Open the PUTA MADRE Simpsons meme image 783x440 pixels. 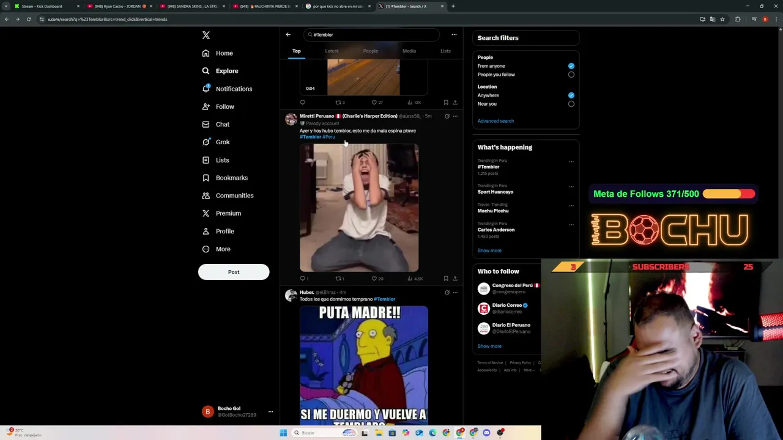point(364,365)
